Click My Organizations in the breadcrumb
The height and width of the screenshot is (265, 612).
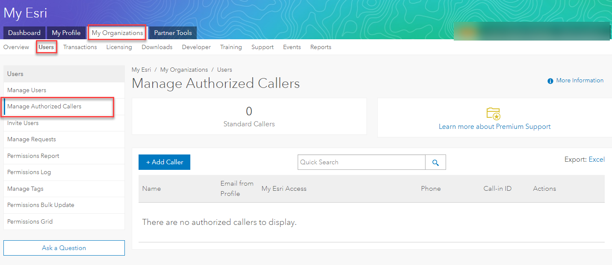184,70
